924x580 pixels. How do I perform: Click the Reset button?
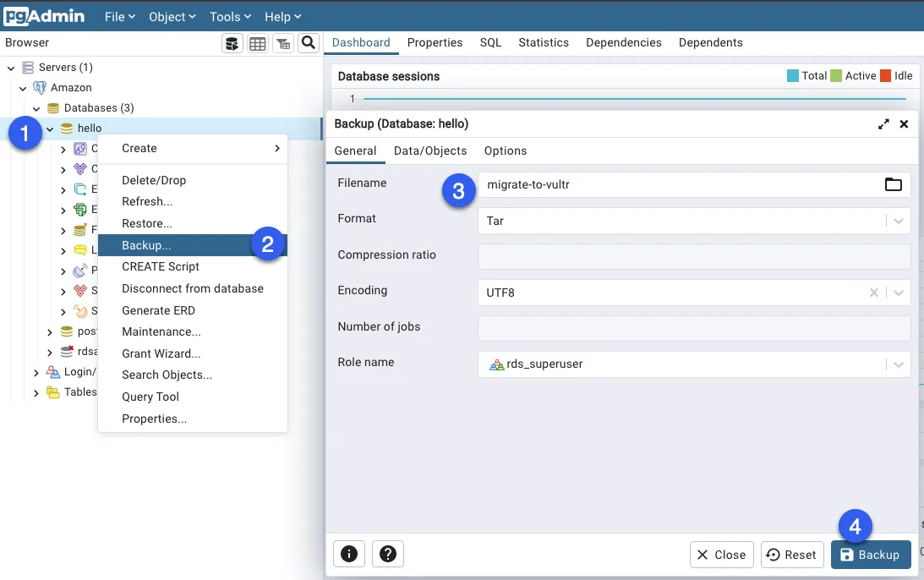792,555
